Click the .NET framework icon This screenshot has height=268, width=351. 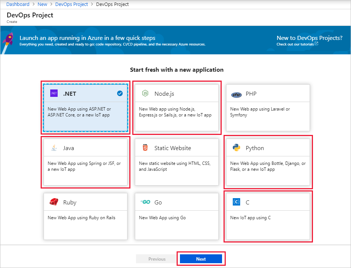54,93
